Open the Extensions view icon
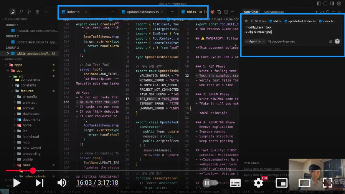345x194 pixels. point(38,12)
